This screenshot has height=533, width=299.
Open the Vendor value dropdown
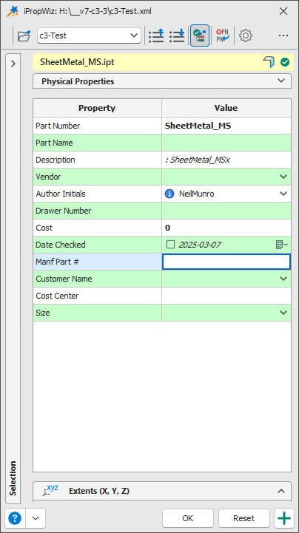coord(283,177)
